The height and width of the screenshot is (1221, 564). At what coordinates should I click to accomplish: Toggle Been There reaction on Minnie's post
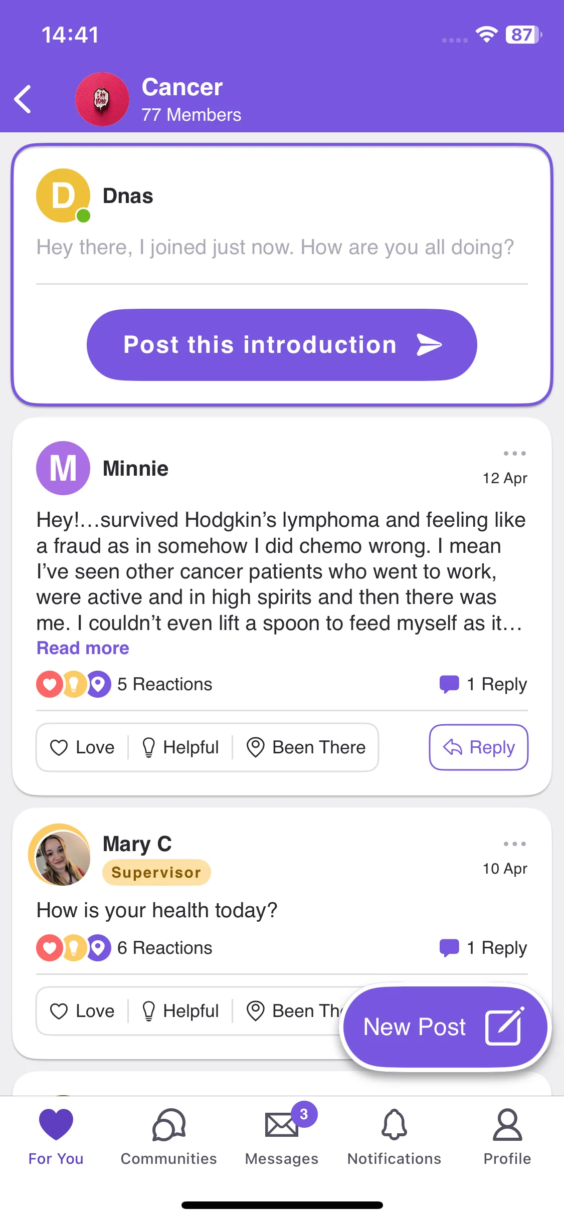[306, 747]
